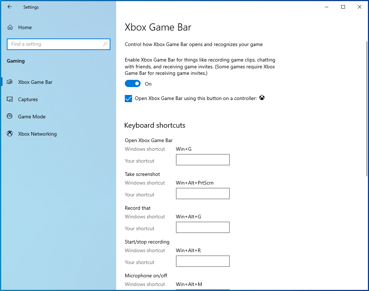Go to Game Mode settings
Screen dimensions: 369x291
tap(32, 117)
